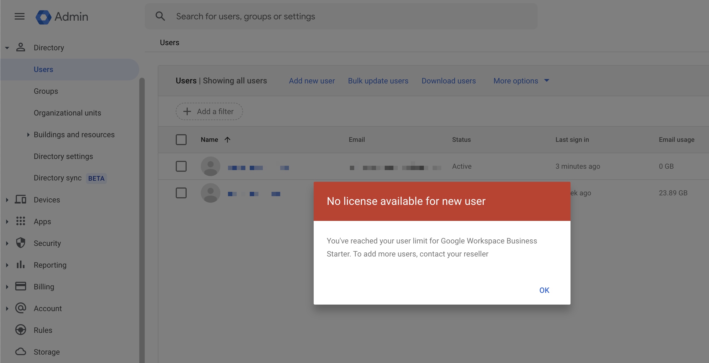The height and width of the screenshot is (363, 709).
Task: Click Add new user link
Action: [x=312, y=81]
